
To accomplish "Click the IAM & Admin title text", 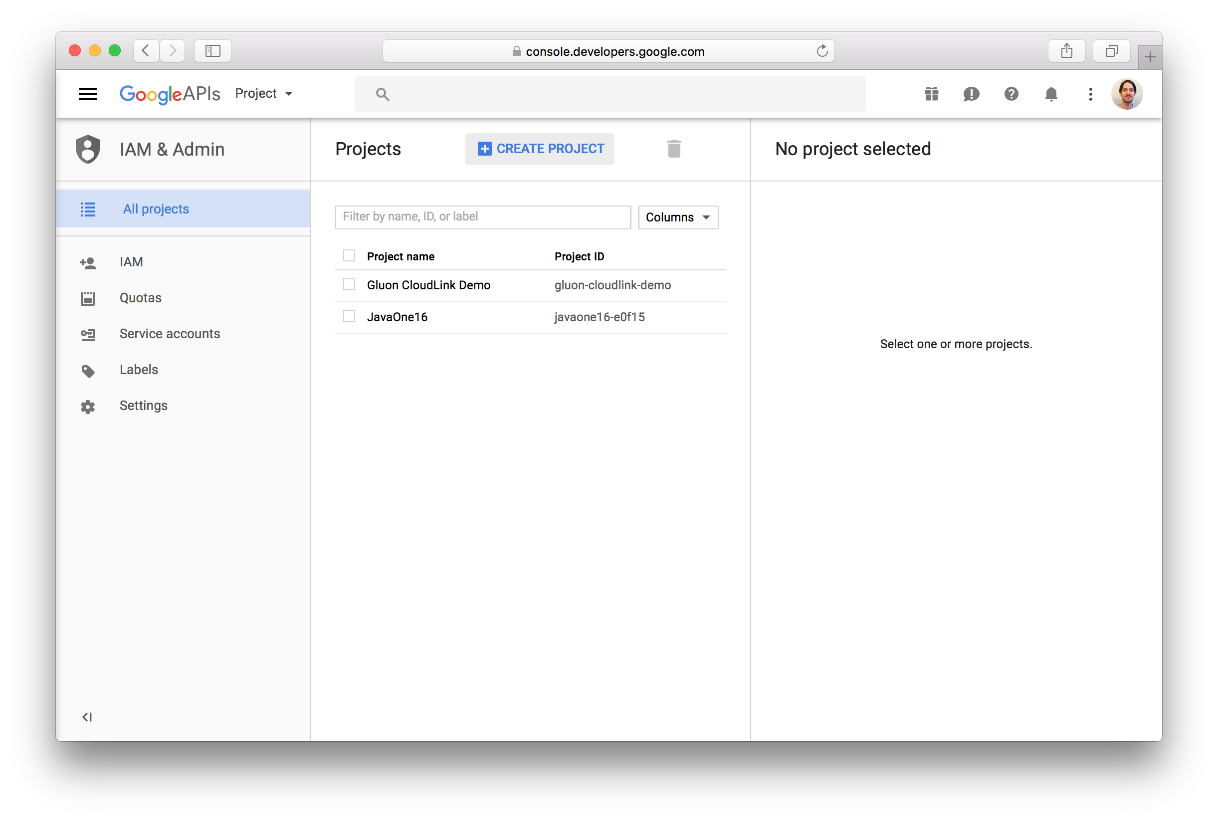I will (x=172, y=149).
